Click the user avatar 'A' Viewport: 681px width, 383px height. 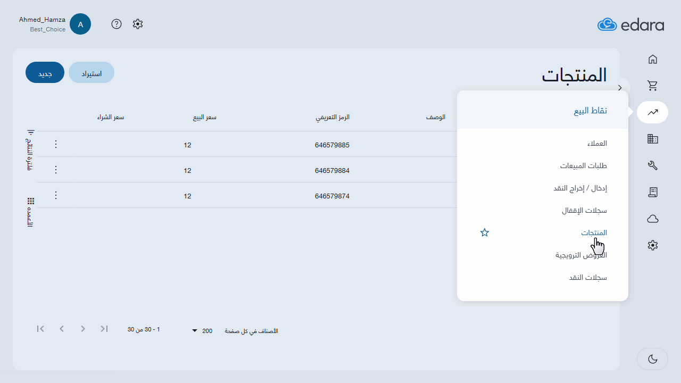tap(80, 24)
